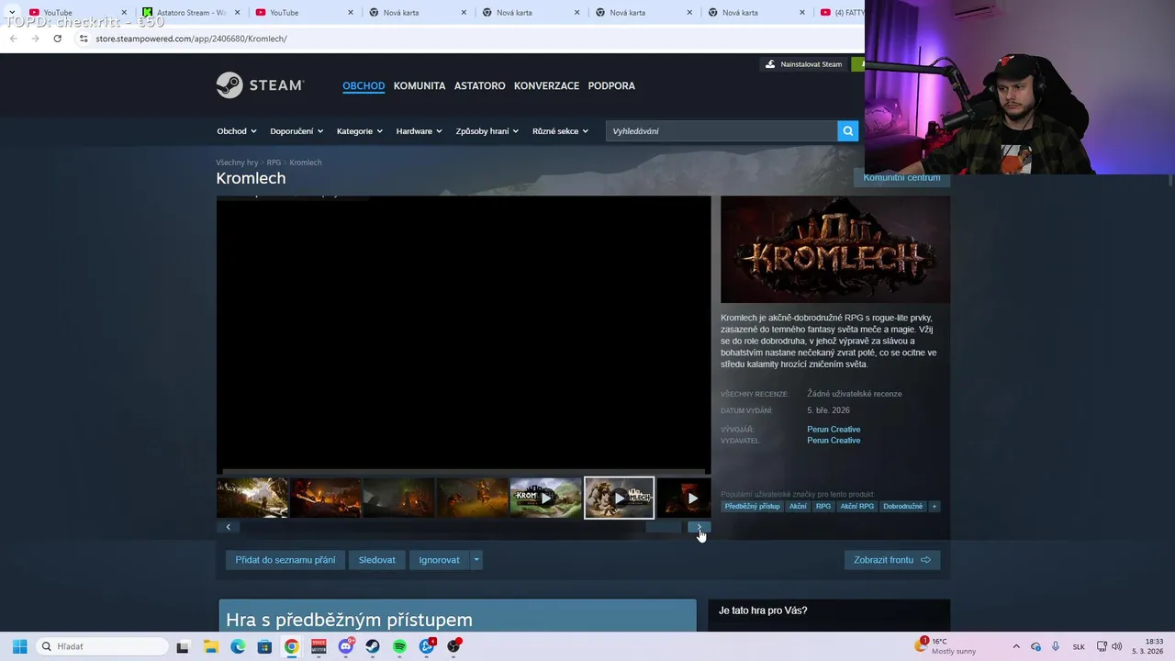Select KOMUNITA in Steam top menu
Viewport: 1175px width, 661px height.
click(x=420, y=85)
